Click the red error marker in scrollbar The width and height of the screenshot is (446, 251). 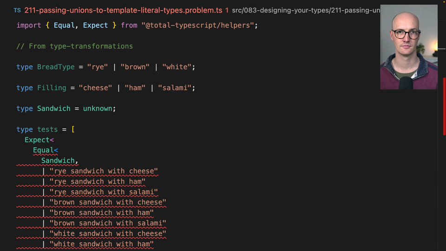[x=444, y=116]
